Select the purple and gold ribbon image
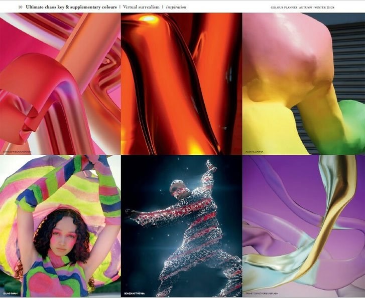 point(303,225)
